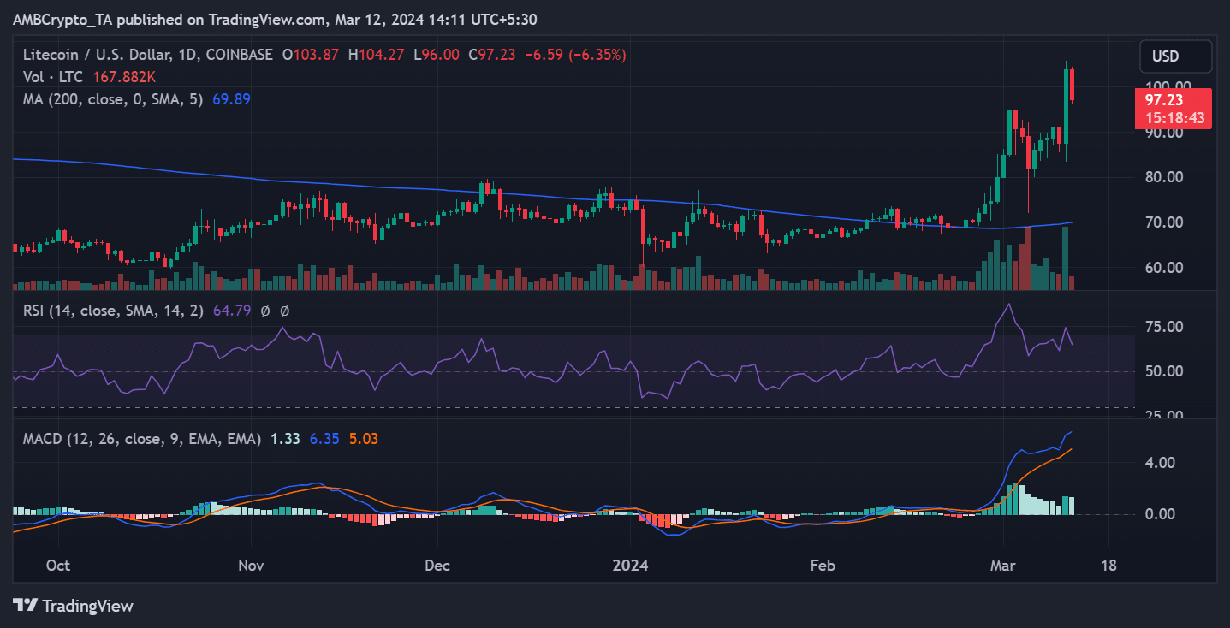Click the Feb label on time axis
Screen dimensions: 1230x628
(823, 566)
